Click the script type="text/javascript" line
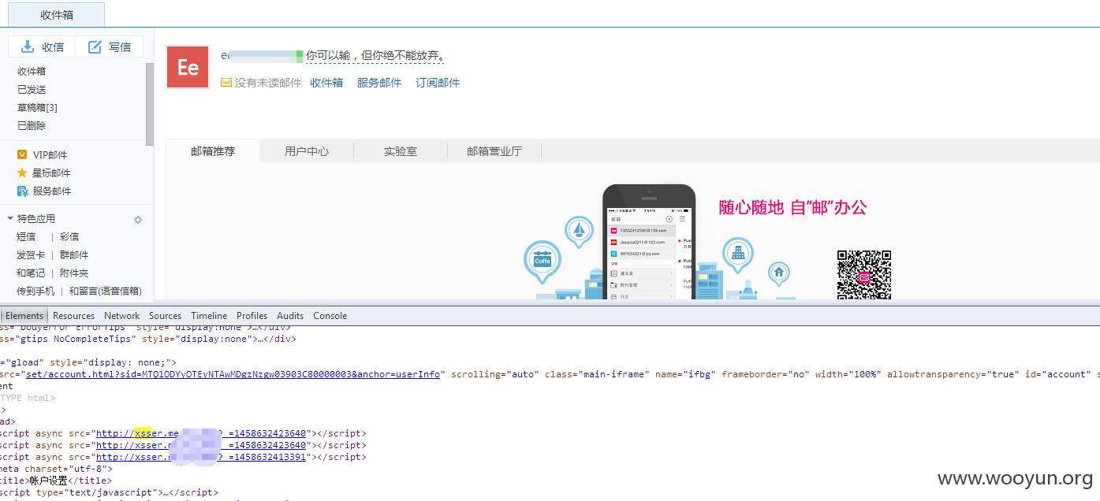This screenshot has height=501, width=1100. (x=109, y=492)
